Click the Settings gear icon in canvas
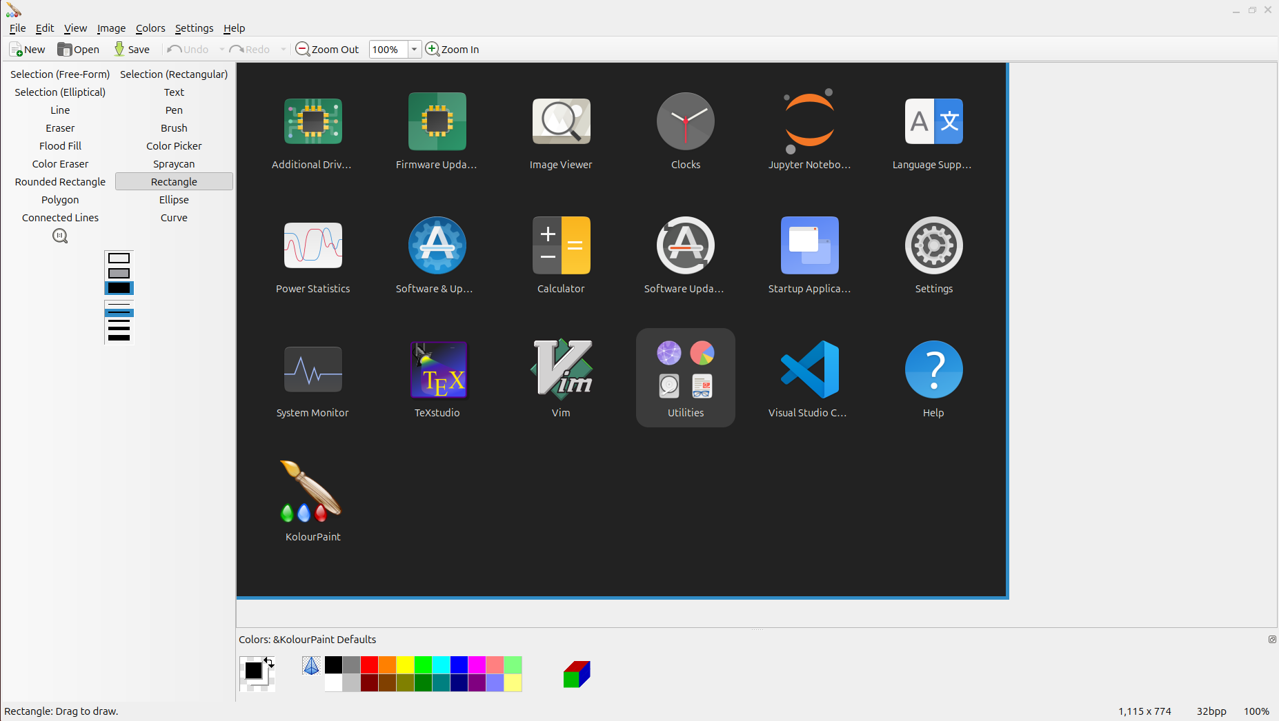 click(934, 245)
